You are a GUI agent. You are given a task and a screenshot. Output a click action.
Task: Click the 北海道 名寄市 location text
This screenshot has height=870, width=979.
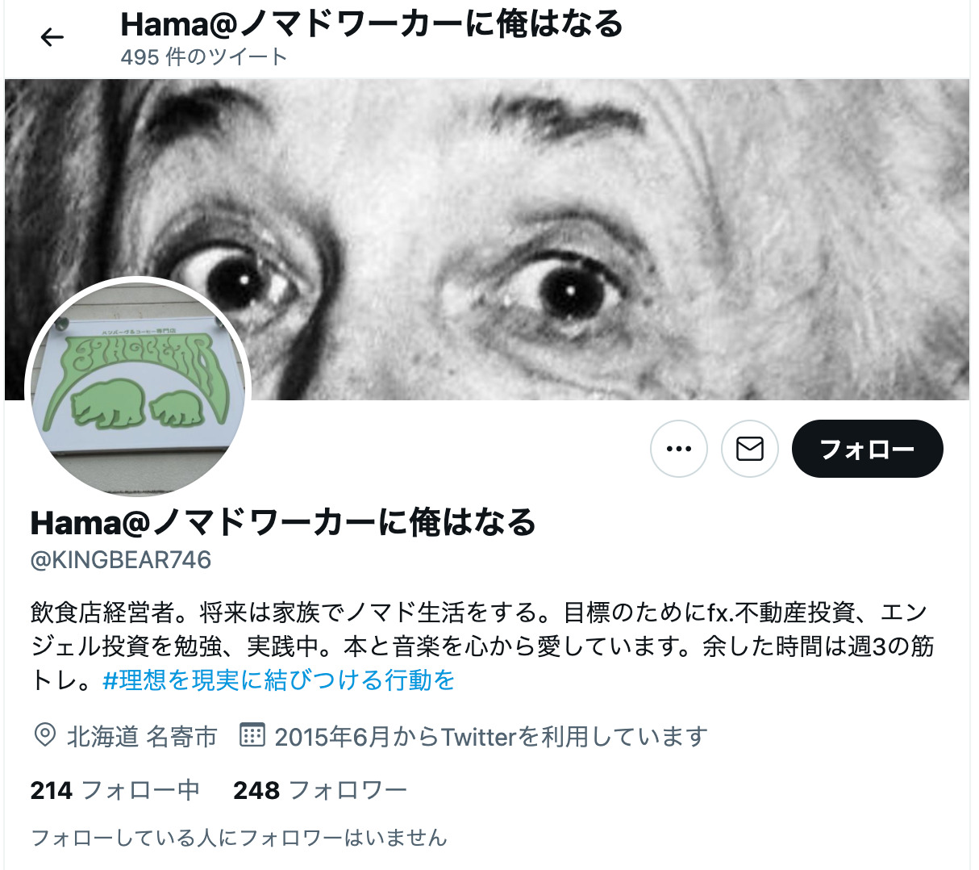point(142,736)
